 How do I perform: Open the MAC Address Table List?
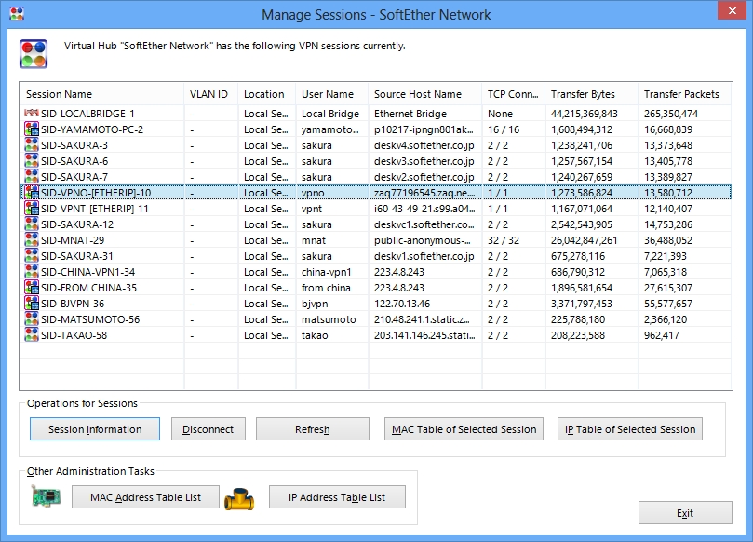145,497
